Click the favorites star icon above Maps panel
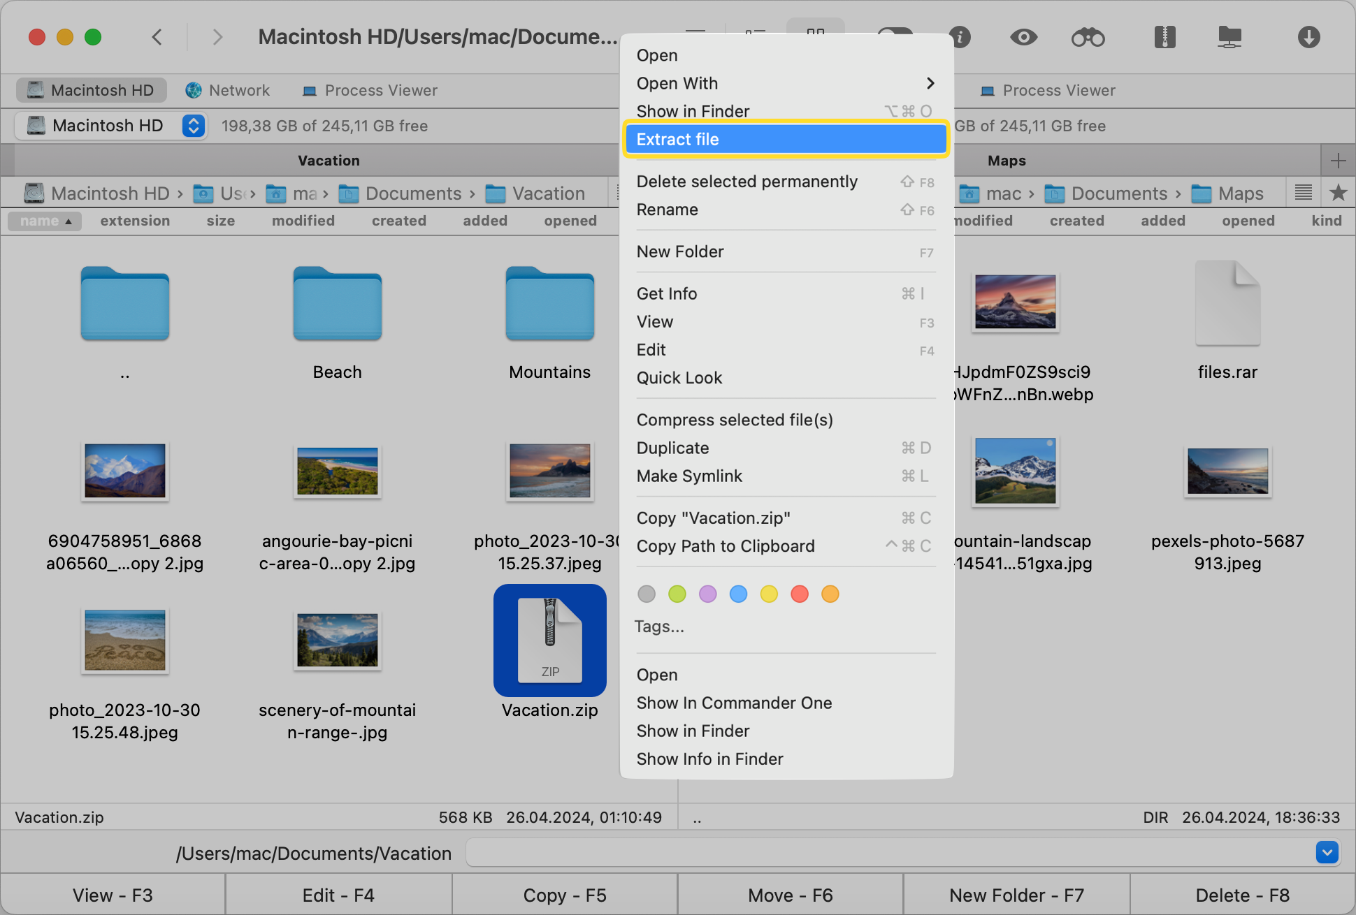This screenshot has width=1356, height=915. (1339, 193)
